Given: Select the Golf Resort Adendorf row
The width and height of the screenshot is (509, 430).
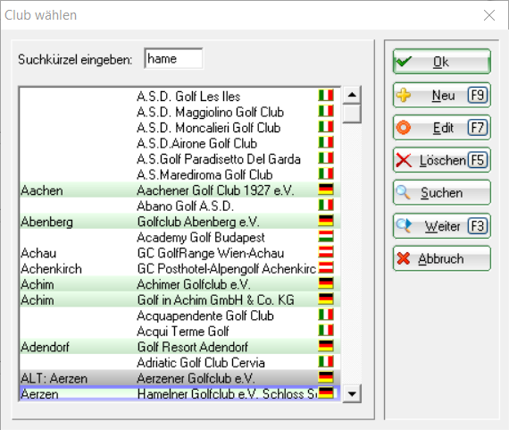Looking at the screenshot, I should click(x=179, y=347).
